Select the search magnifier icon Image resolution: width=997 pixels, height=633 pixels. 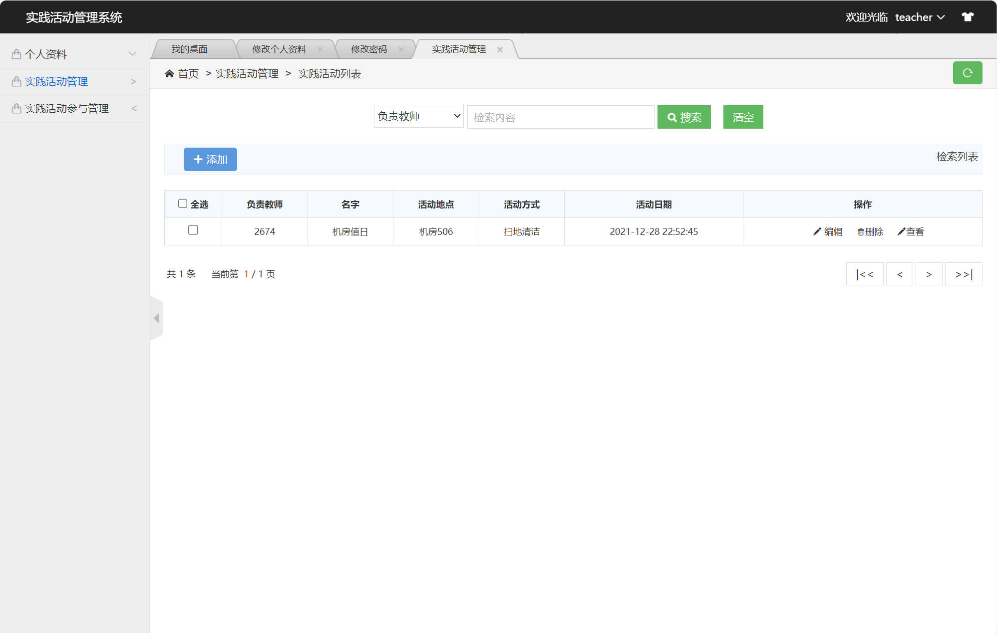coord(672,117)
